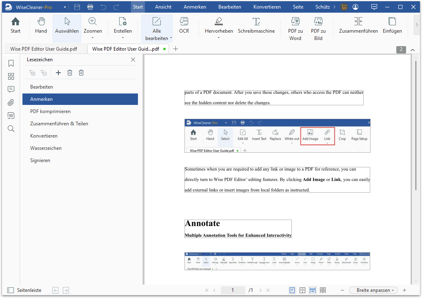
Task: Open comments panel in sidebar
Action: coord(11,89)
